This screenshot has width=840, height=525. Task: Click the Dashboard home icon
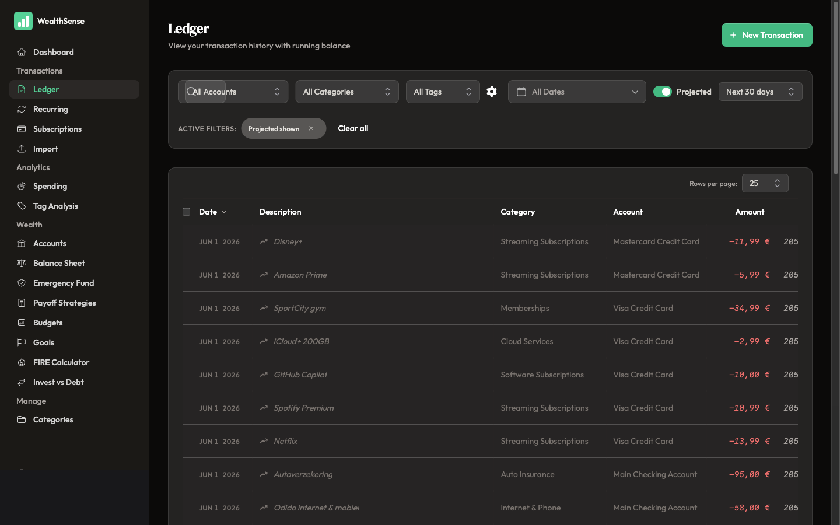[22, 52]
